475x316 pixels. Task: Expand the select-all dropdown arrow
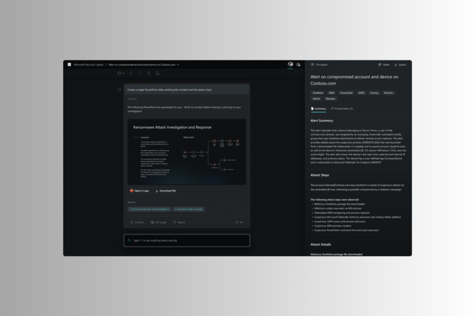123,73
